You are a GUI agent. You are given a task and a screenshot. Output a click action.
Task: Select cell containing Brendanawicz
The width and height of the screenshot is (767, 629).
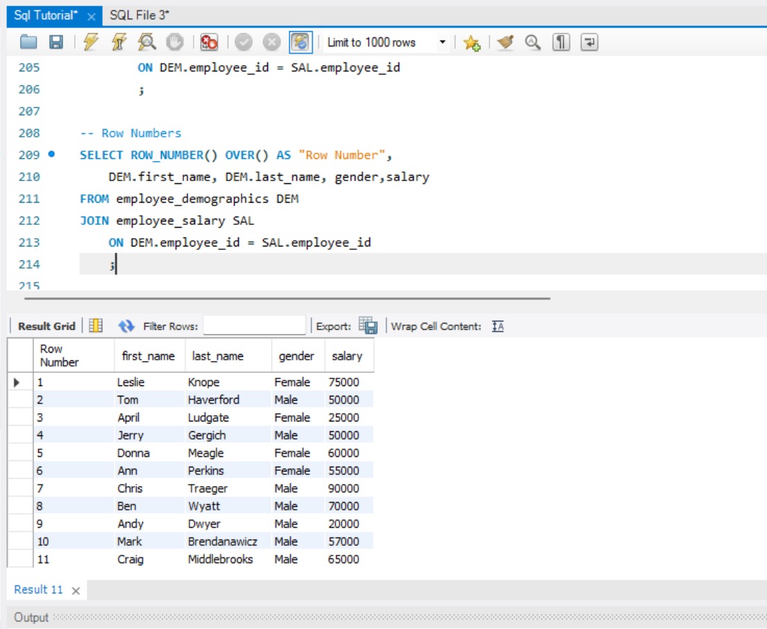(228, 542)
